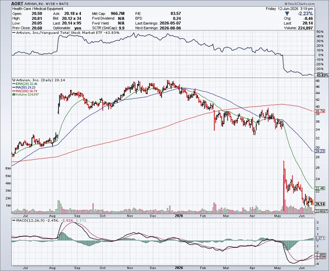Screen dimensions: 329x271
Task: Click the 20.14 last price axis tag
Action: click(x=320, y=204)
